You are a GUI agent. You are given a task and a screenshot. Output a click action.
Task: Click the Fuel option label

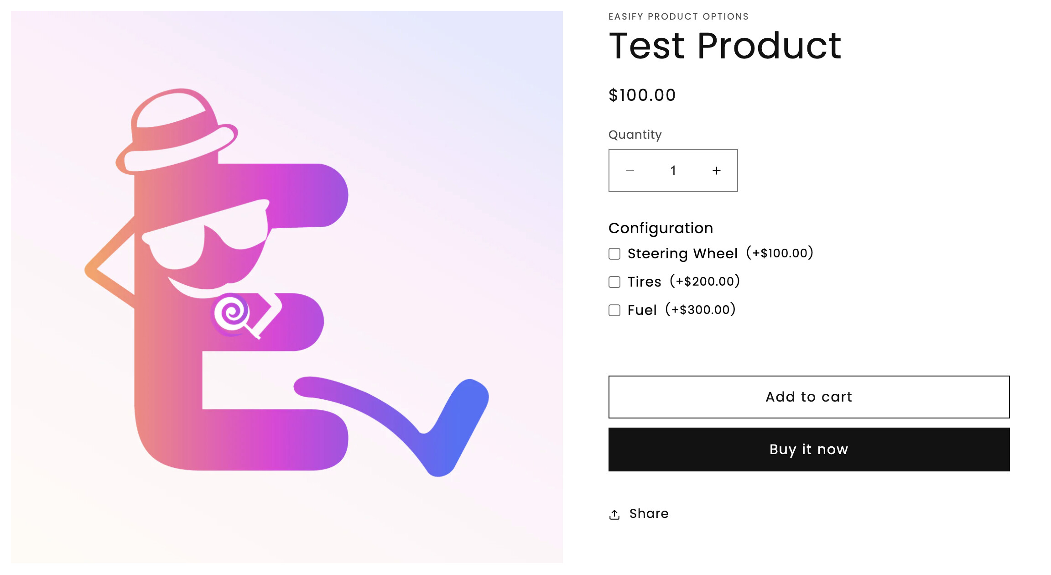tap(642, 310)
